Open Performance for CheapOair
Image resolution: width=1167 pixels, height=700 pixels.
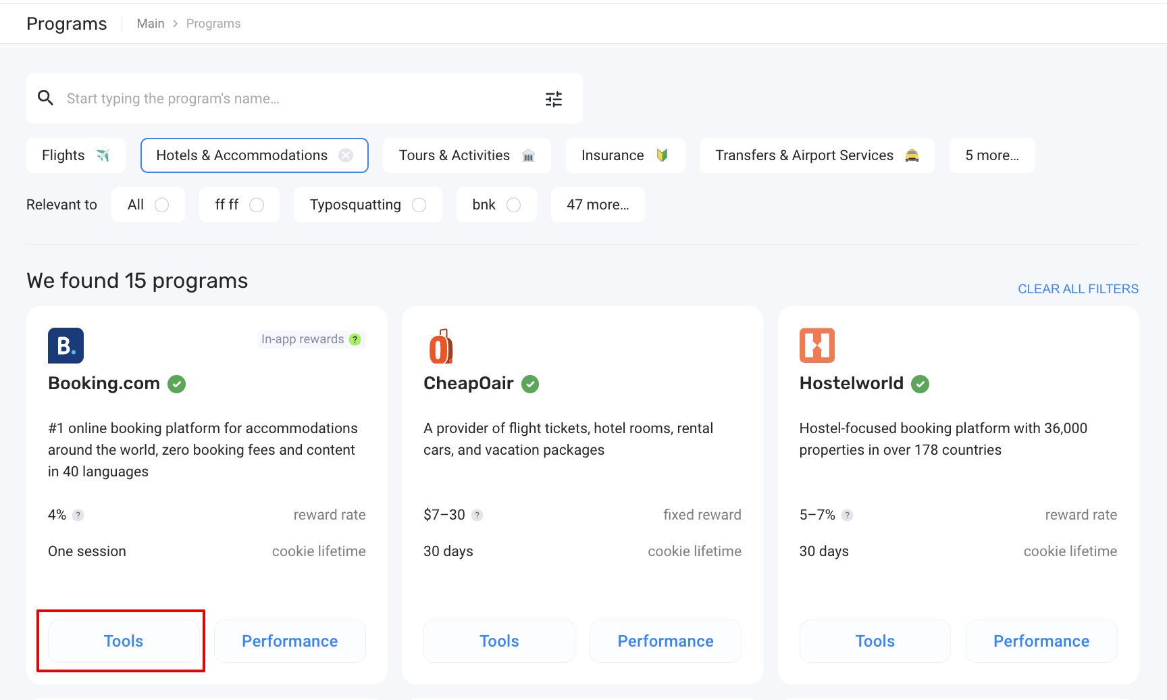point(665,641)
